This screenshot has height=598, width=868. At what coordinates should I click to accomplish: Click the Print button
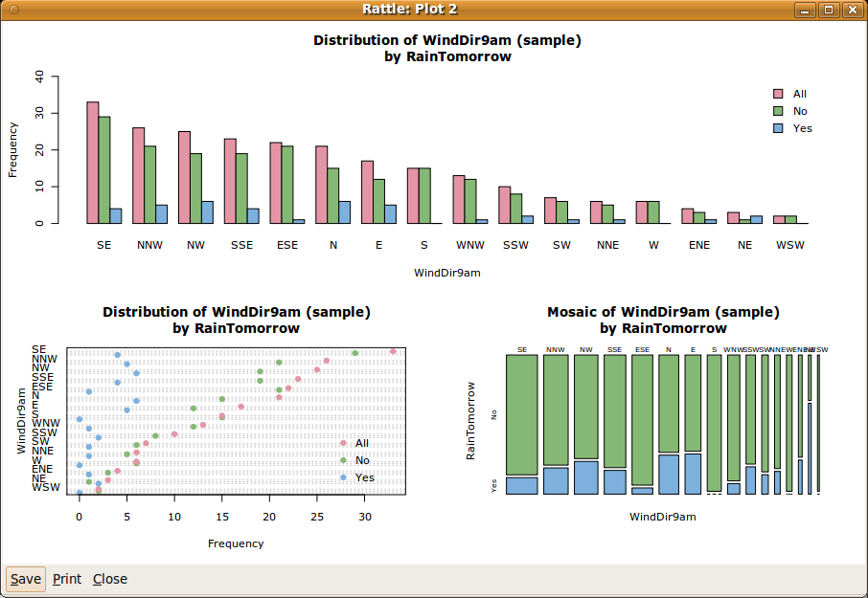click(66, 579)
